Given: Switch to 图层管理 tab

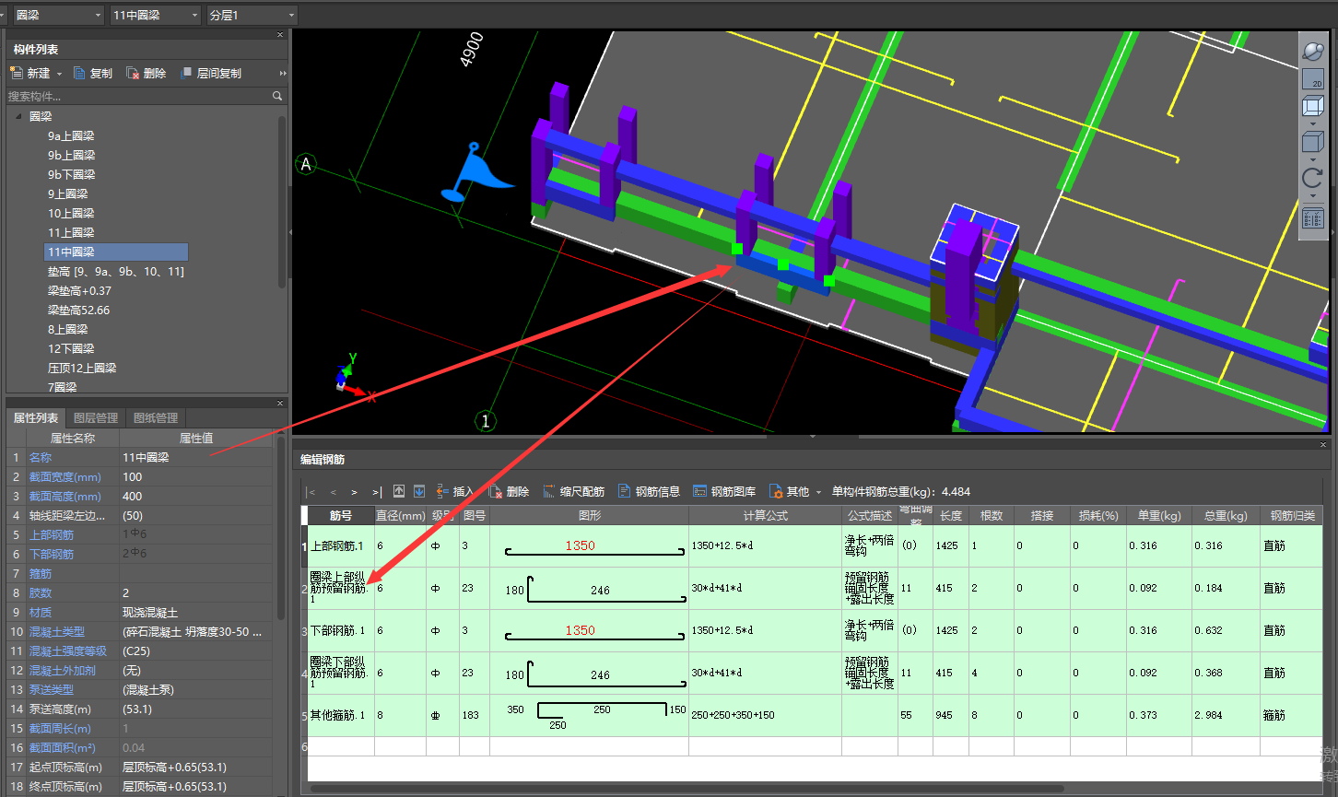Looking at the screenshot, I should point(96,418).
